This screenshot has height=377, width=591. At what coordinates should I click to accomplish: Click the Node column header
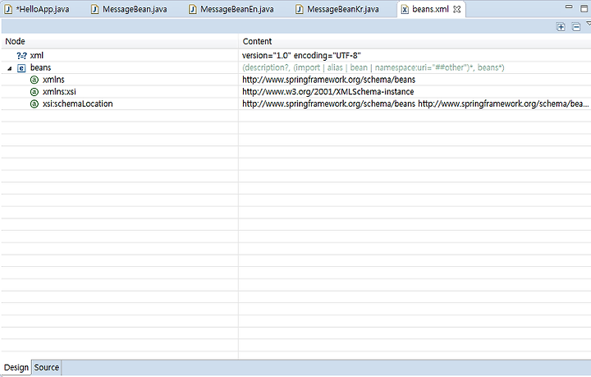tap(120, 41)
